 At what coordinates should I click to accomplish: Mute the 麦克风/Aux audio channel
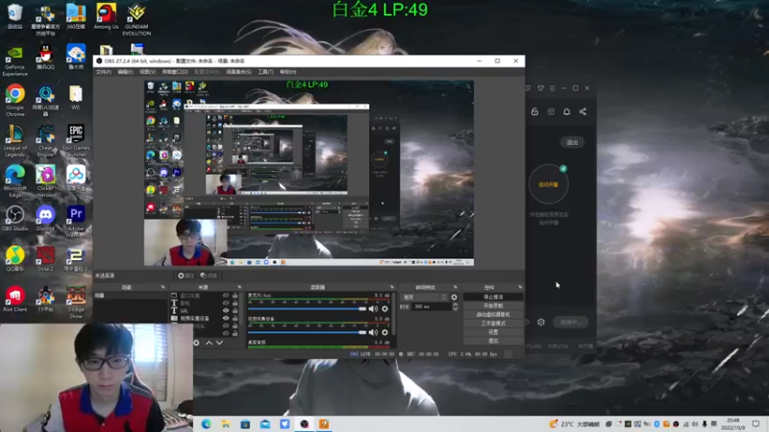pyautogui.click(x=373, y=308)
